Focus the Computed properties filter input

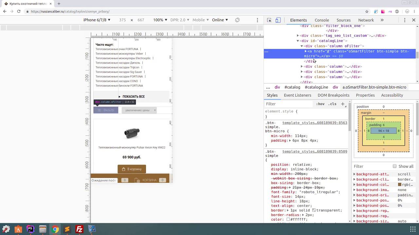tap(372, 166)
